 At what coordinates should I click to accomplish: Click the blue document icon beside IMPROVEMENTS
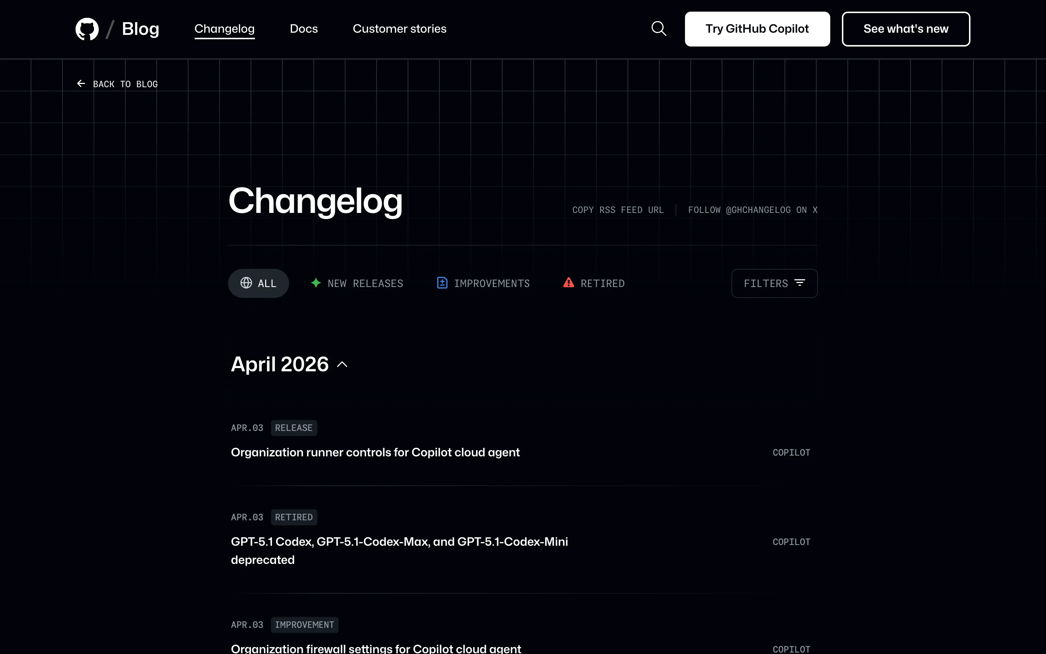442,282
